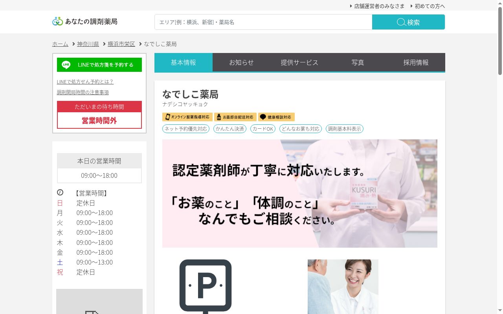
Task: Open the お知らせ tab
Action: (x=242, y=62)
